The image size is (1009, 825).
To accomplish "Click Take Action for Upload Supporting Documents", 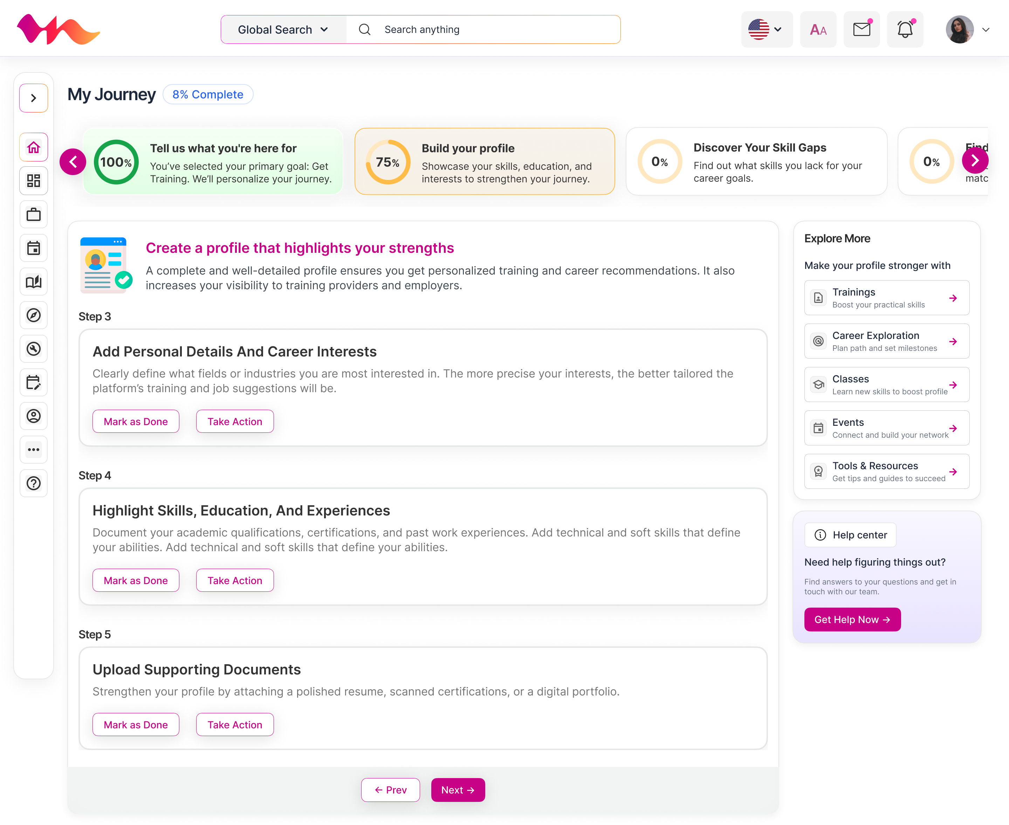I will pos(234,725).
